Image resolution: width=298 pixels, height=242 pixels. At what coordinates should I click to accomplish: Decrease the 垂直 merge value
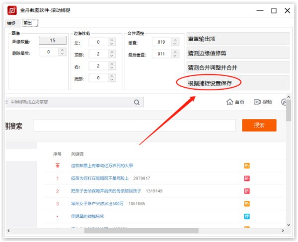pyautogui.click(x=175, y=44)
